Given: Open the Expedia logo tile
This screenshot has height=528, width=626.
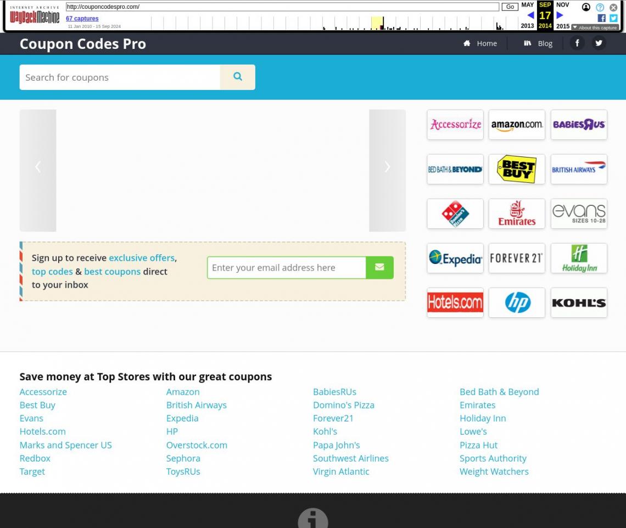Looking at the screenshot, I should pyautogui.click(x=455, y=258).
